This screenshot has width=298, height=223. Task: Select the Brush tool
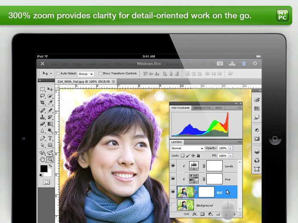(x=50, y=110)
